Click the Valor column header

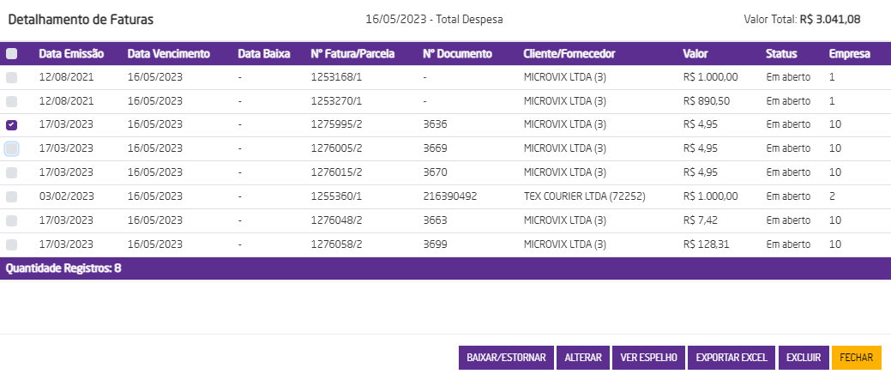[695, 54]
